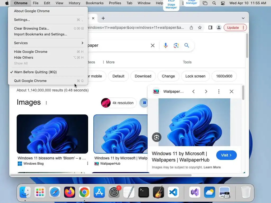Show next image in preview panel
The width and height of the screenshot is (271, 203).
click(206, 91)
